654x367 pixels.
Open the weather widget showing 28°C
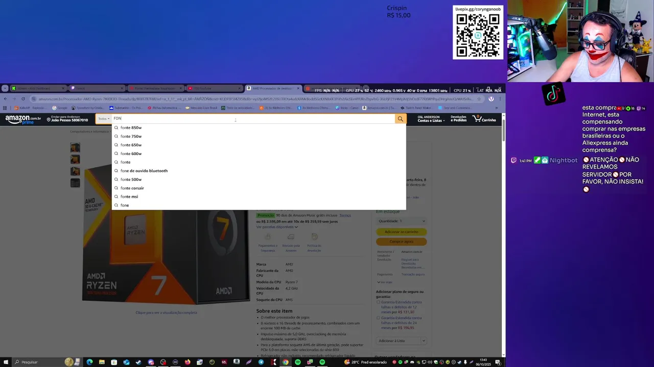point(366,362)
